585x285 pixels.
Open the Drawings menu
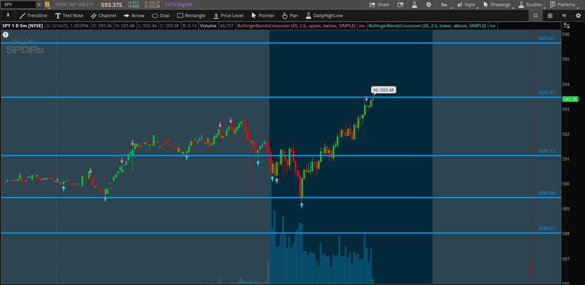pos(499,4)
